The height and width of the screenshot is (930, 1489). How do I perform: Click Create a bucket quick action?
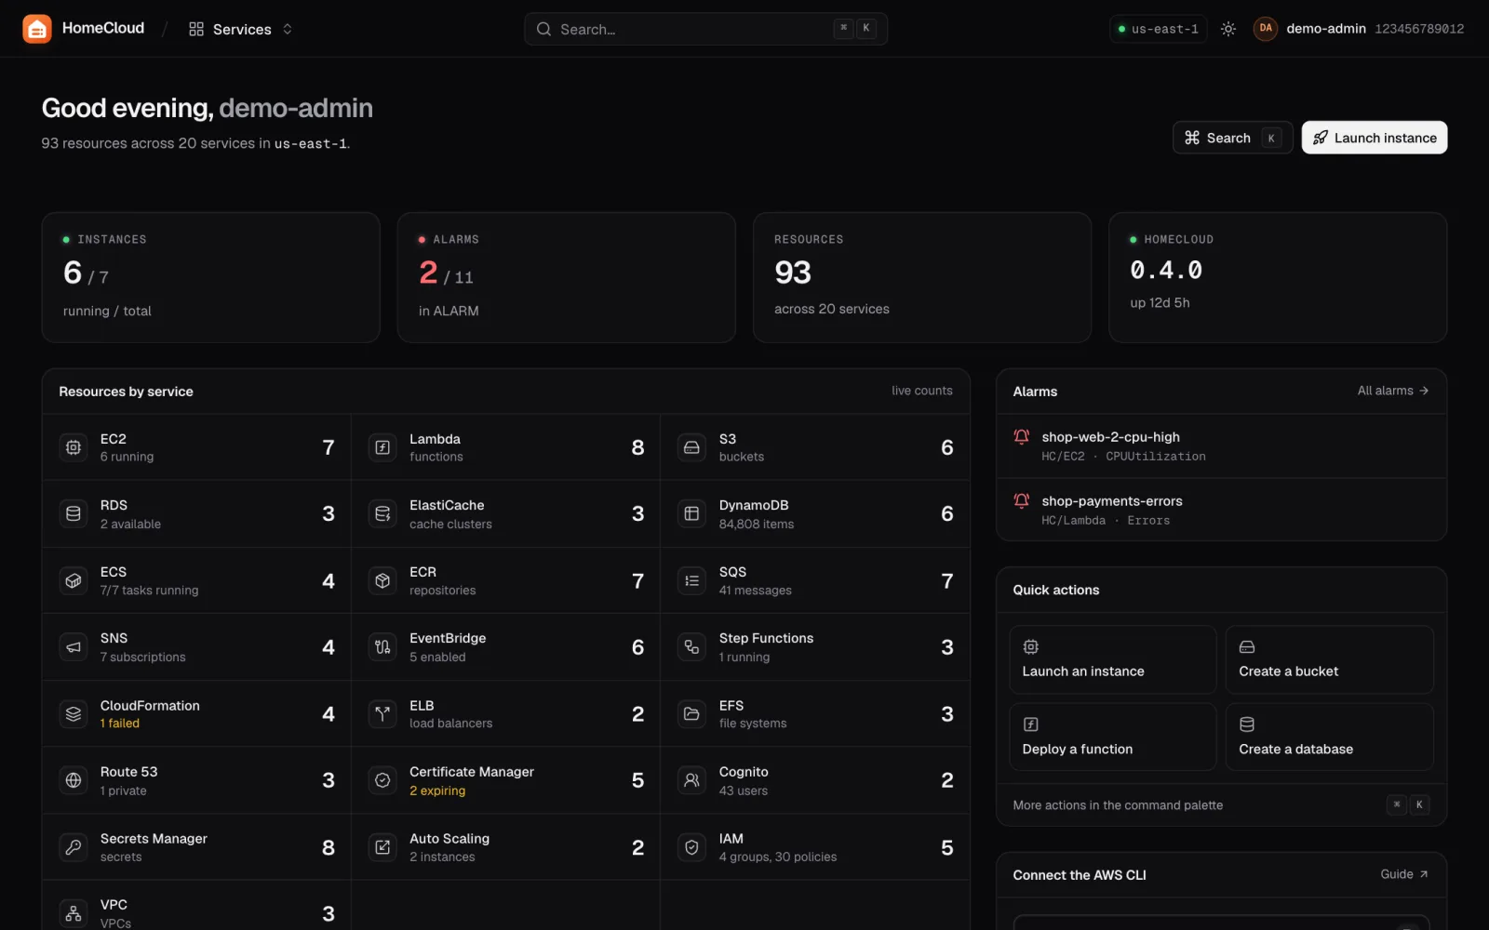[1330, 659]
